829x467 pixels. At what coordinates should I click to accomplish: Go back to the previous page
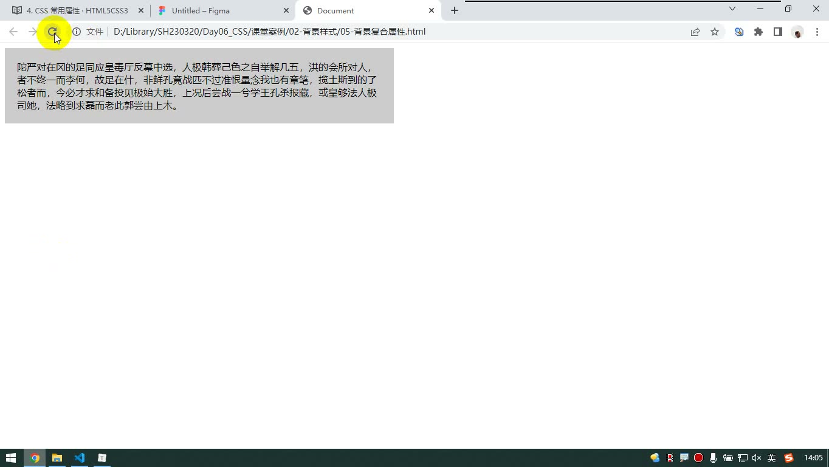13,32
